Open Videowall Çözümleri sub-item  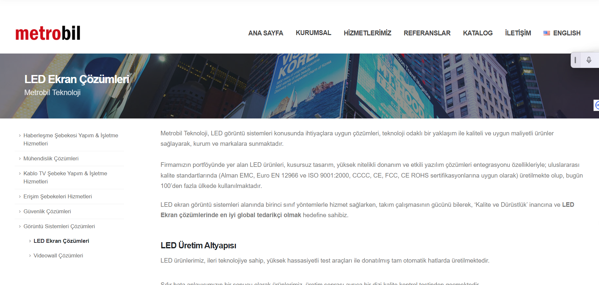tap(58, 255)
